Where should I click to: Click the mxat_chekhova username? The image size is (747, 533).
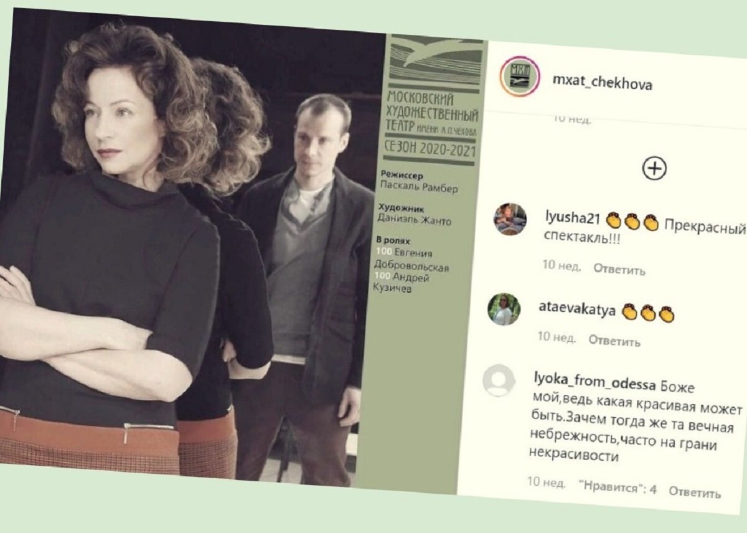[x=603, y=83]
